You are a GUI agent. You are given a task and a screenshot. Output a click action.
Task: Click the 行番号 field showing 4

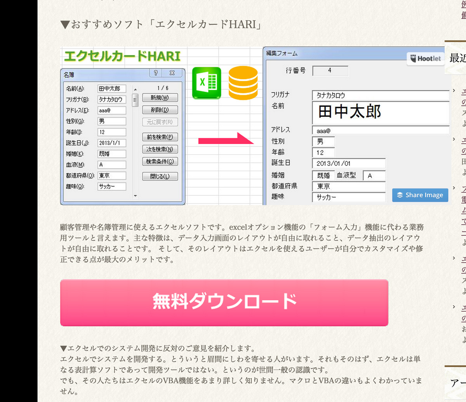(x=330, y=71)
